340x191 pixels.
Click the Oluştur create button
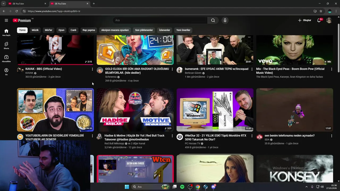click(304, 20)
